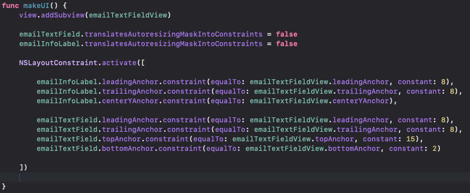Click centerYAnchor following emailInfoLabel
The image size is (470, 193).
tap(130, 101)
